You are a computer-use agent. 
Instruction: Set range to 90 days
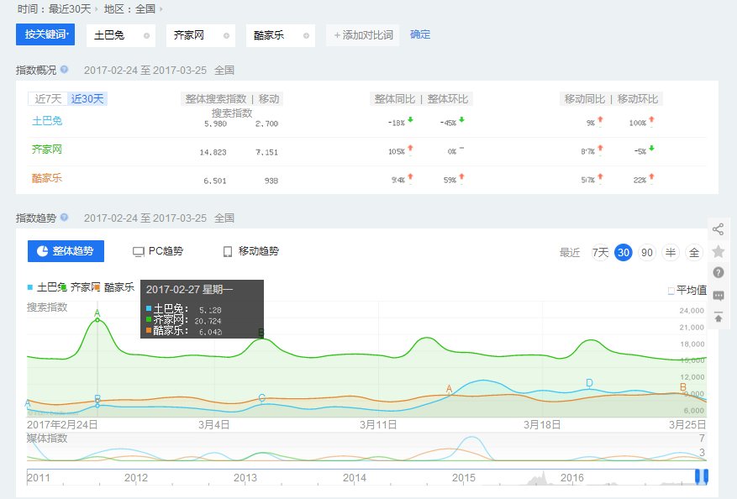647,253
